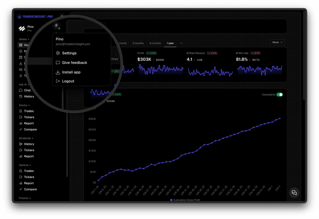Open the Home dashboard icon in sidebar
The image size is (319, 219).
pos(21,45)
